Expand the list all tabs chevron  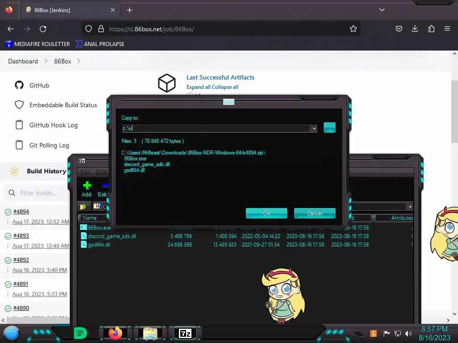(382, 10)
